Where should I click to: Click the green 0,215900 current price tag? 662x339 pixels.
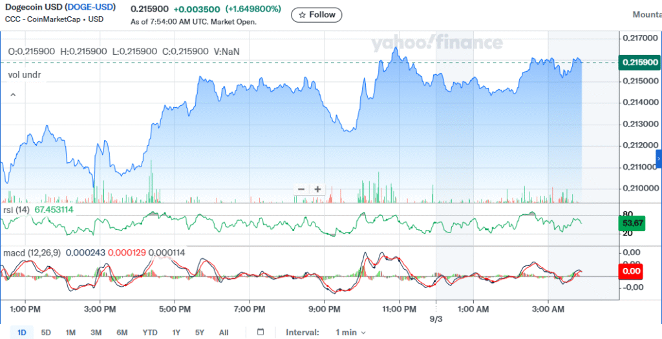(x=639, y=62)
